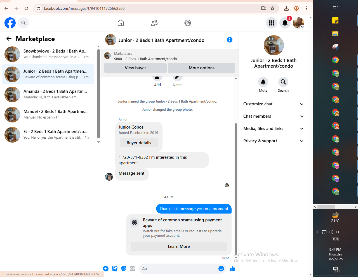Open the Facebook home logo
Screen dimensions: 358x277
(10, 23)
